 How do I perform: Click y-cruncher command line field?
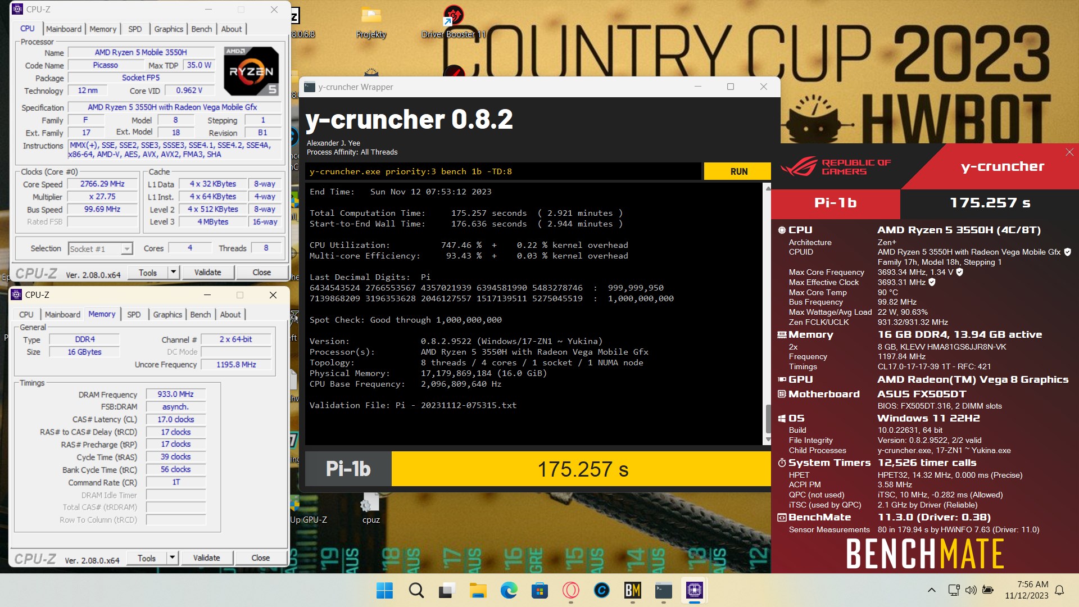coord(503,171)
